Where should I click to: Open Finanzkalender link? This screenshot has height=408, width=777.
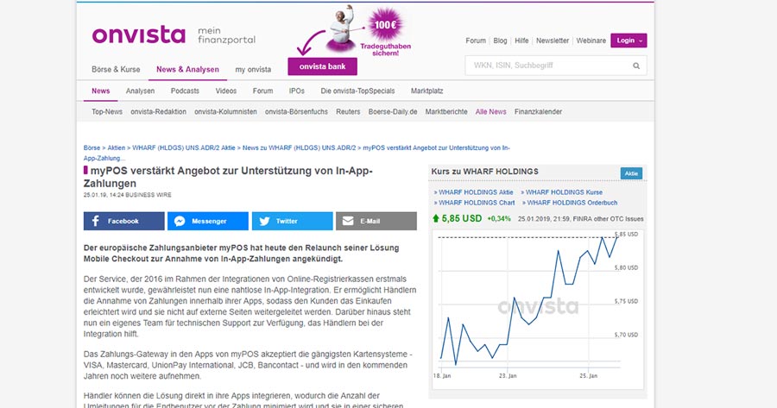pos(538,112)
